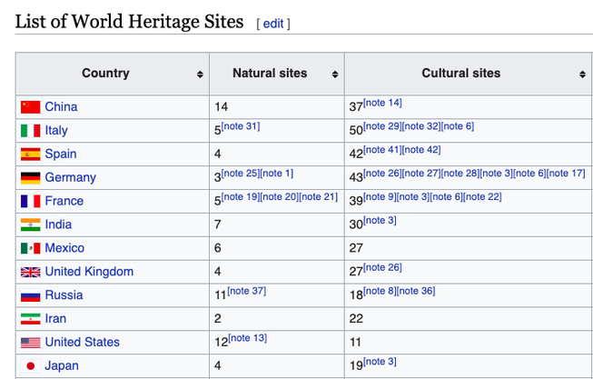Open note 31 beside Italy natural sites
593x379 pixels.
click(241, 126)
